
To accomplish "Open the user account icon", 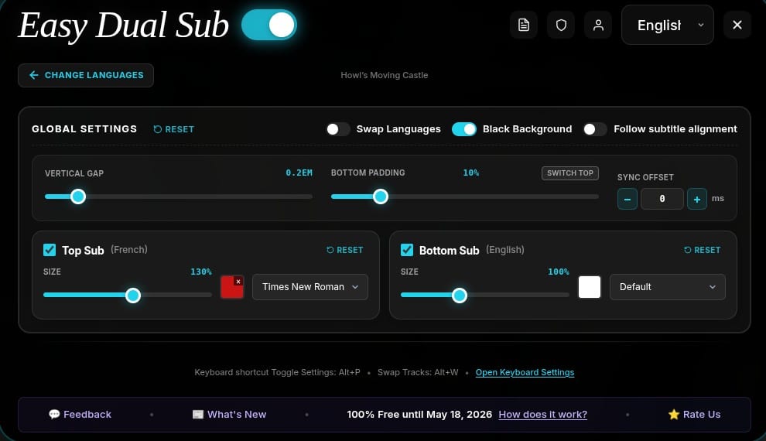I will pos(598,25).
